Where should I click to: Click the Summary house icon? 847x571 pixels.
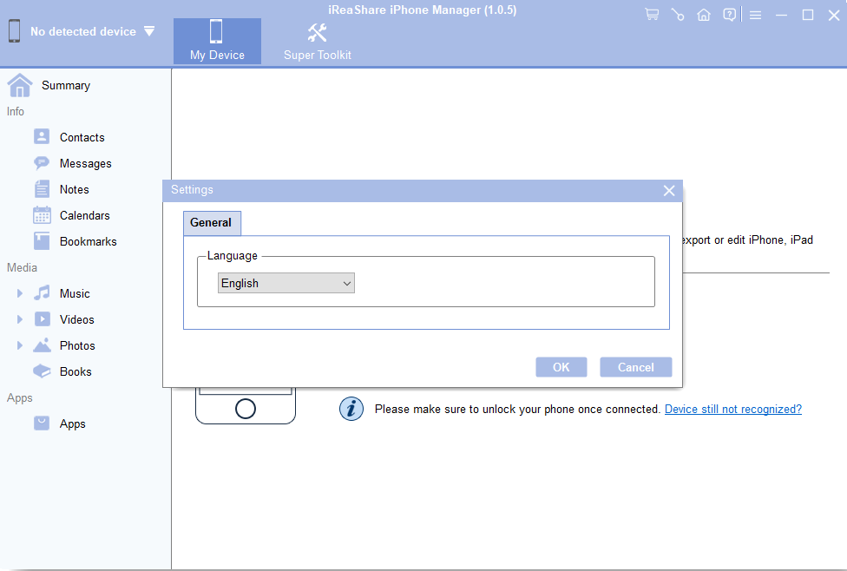pyautogui.click(x=20, y=85)
